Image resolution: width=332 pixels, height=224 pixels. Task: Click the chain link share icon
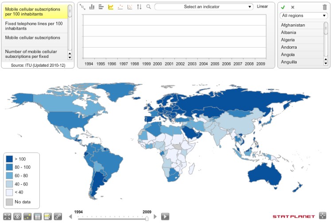click(58, 216)
